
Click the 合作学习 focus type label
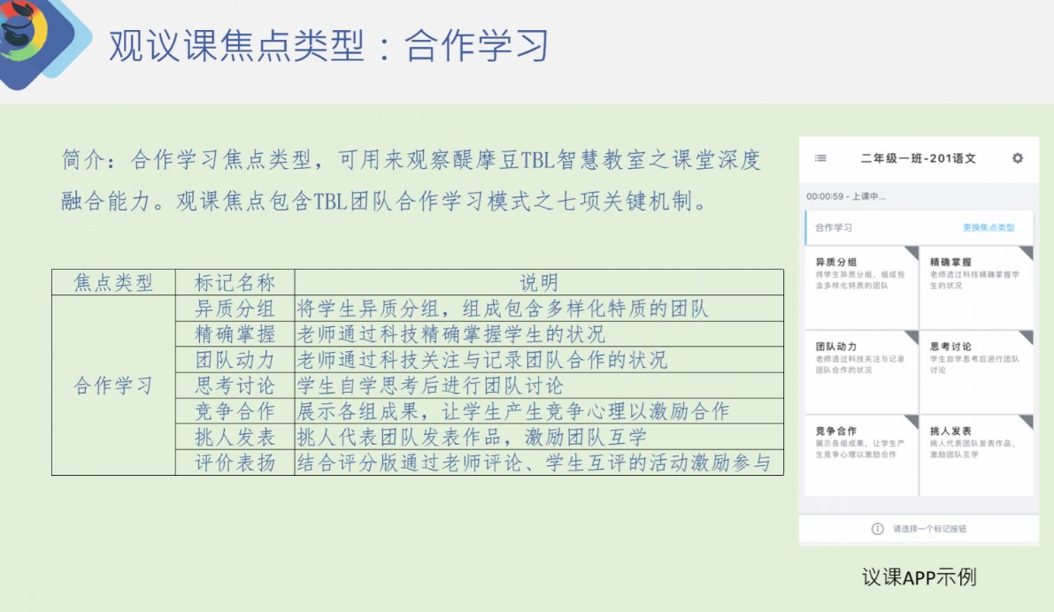[834, 227]
